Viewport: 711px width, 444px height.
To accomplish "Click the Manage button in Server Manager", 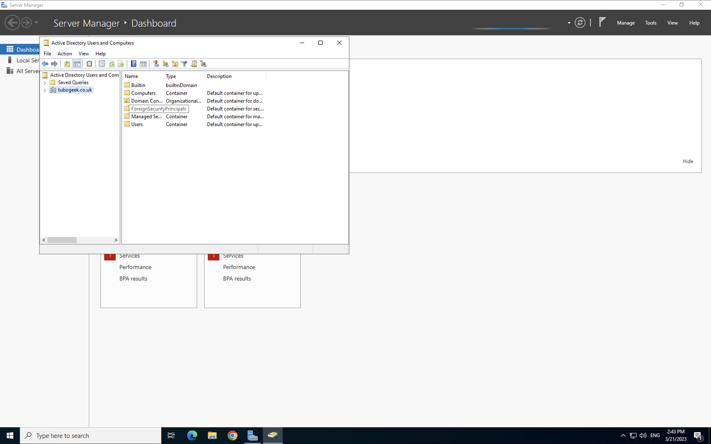I will click(626, 23).
